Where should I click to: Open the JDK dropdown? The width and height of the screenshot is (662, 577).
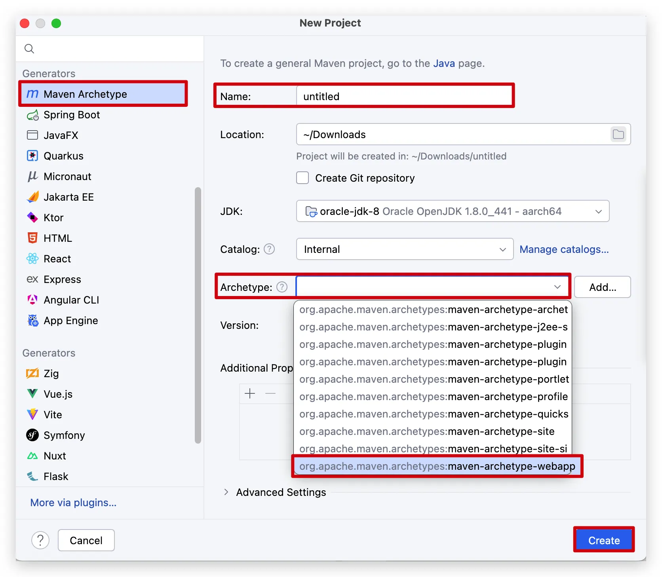point(453,211)
